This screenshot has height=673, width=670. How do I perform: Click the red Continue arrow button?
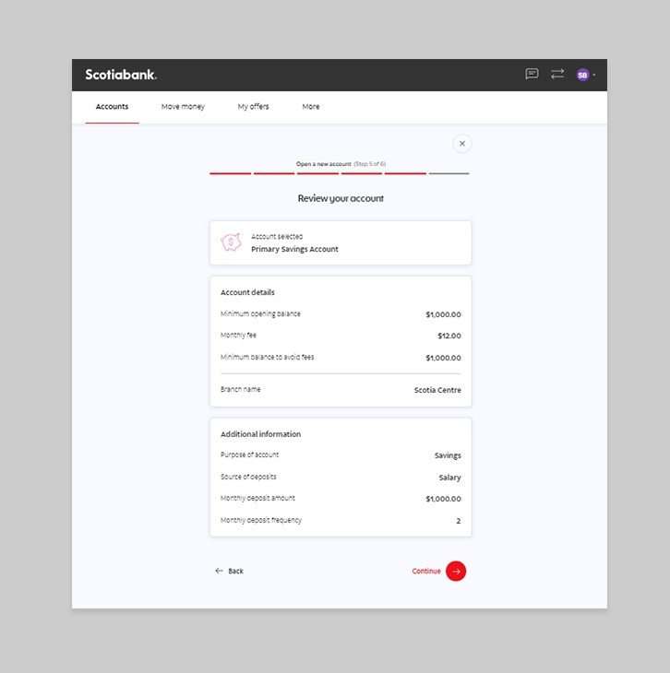pyautogui.click(x=456, y=571)
